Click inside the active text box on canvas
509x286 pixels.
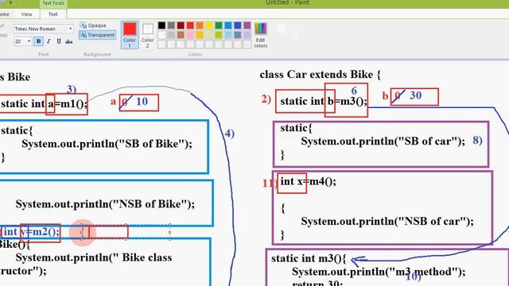pos(126,232)
